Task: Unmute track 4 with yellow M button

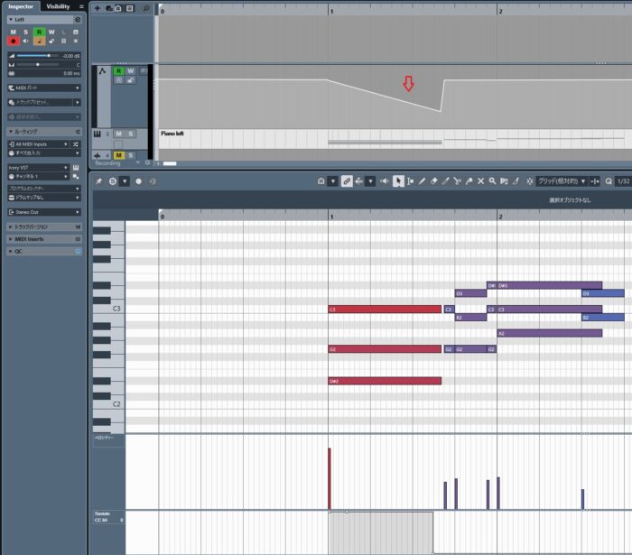Action: (118, 155)
